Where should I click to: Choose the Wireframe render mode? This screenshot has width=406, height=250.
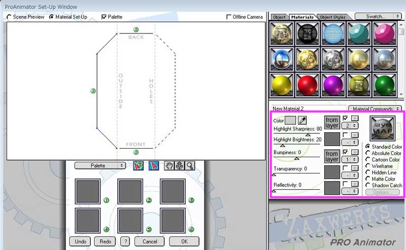click(368, 166)
